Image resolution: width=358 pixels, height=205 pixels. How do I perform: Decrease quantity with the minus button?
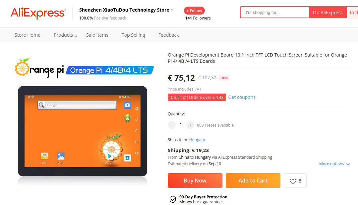[172, 125]
